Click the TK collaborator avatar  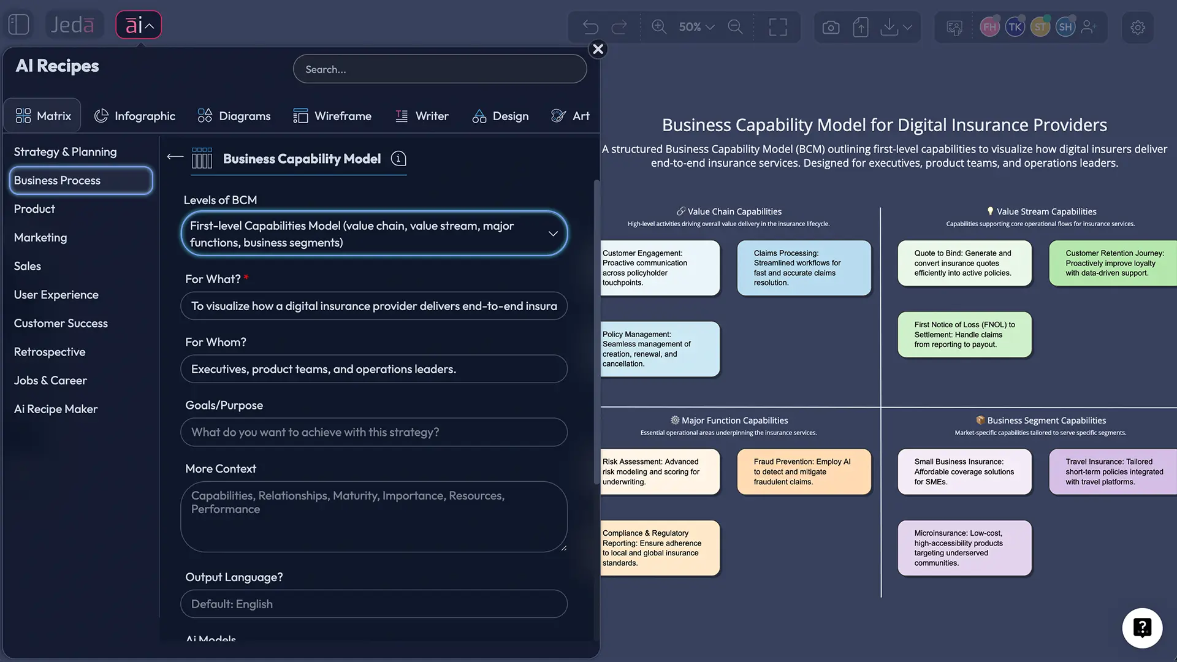pyautogui.click(x=1015, y=27)
